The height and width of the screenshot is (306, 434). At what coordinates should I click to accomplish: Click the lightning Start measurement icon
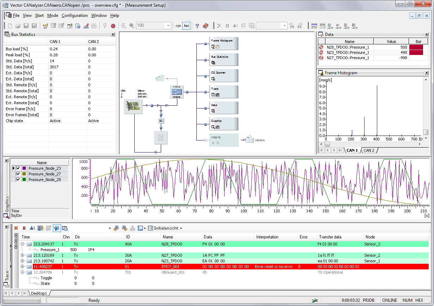(105, 26)
